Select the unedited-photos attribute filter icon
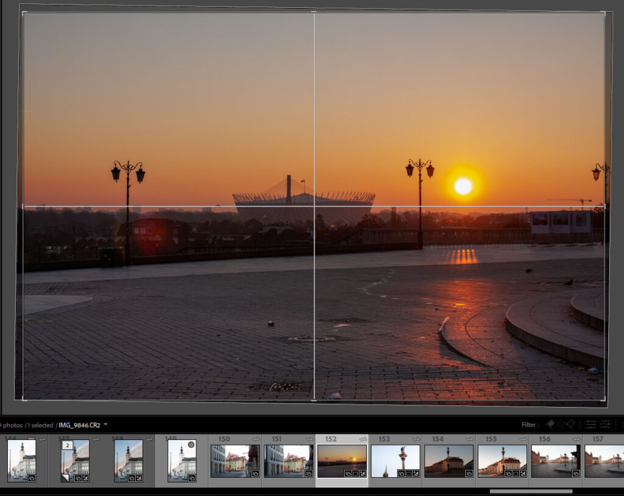This screenshot has height=496, width=624. pos(605,425)
